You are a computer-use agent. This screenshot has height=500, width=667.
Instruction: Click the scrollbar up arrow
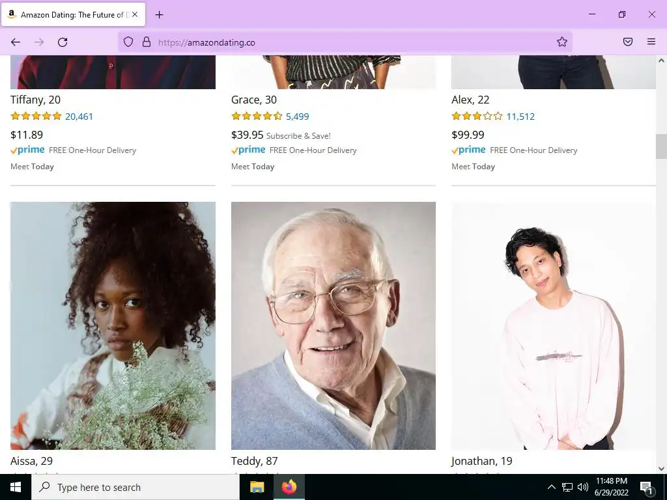661,61
